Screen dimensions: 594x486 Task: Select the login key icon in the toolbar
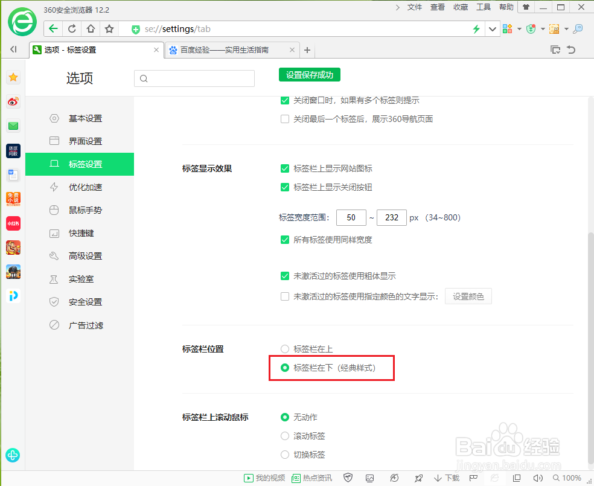(578, 28)
